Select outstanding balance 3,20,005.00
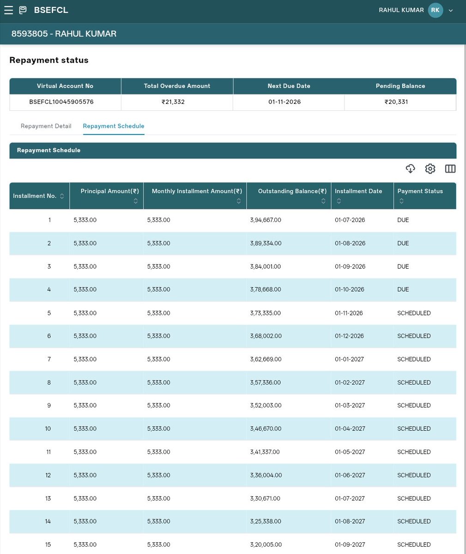The height and width of the screenshot is (554, 466). [x=266, y=545]
